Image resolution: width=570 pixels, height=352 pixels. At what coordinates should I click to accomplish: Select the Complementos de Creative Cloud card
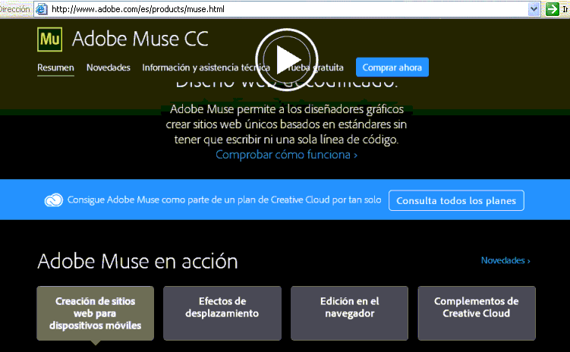point(477,313)
